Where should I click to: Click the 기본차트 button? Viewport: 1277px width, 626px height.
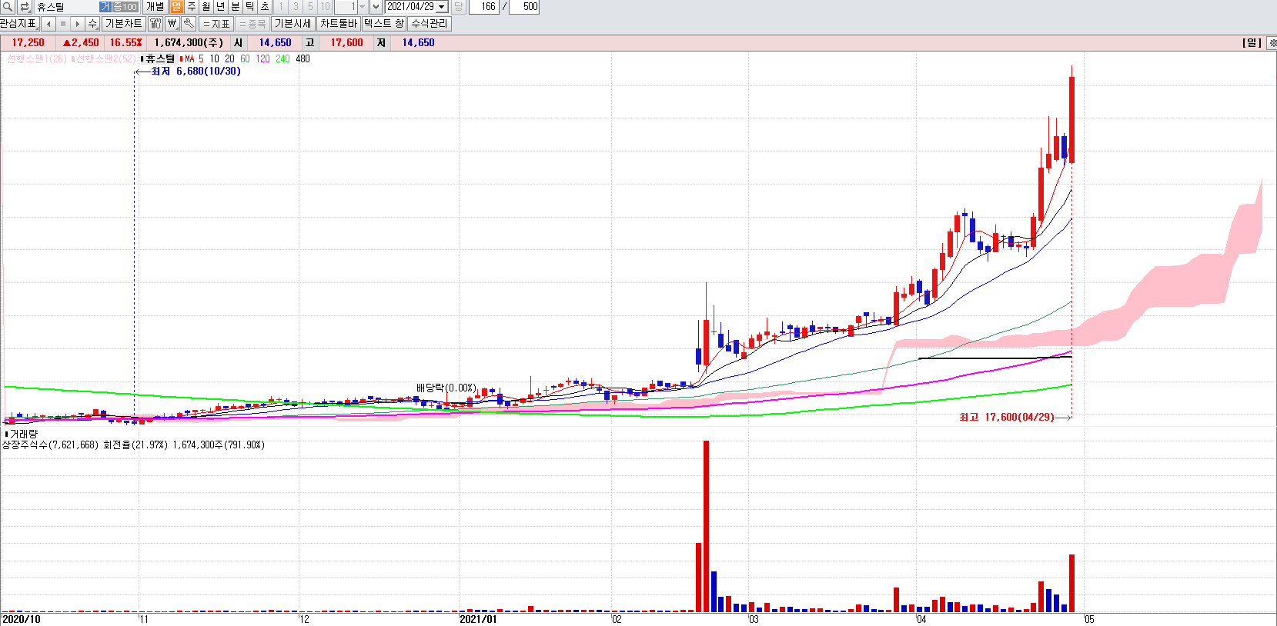[123, 24]
